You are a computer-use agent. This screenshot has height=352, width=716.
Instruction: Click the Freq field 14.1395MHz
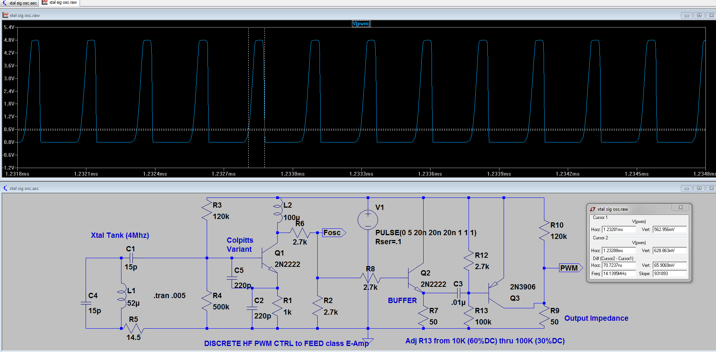point(619,274)
